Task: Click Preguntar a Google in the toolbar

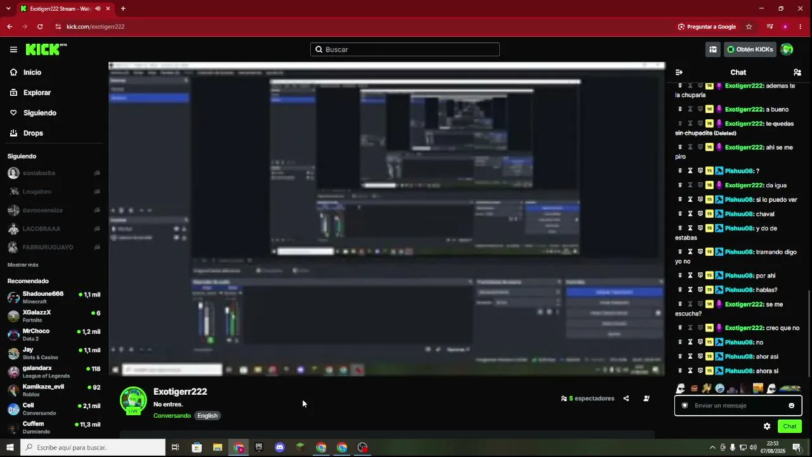Action: [707, 27]
